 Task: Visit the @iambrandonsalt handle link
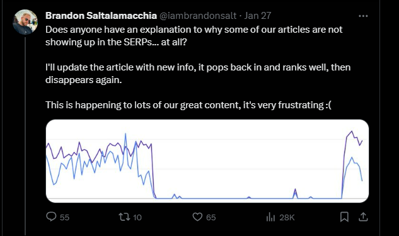tap(198, 16)
